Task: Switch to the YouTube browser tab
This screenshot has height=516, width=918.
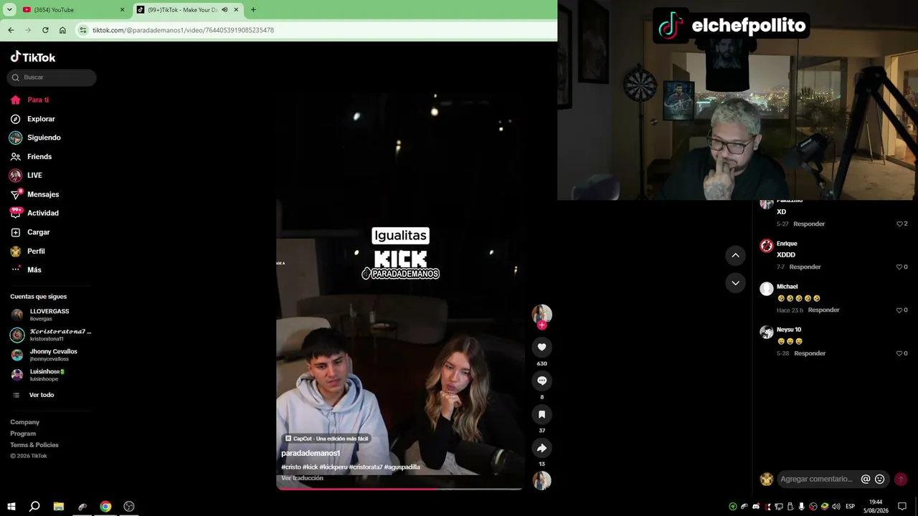Action: click(74, 10)
